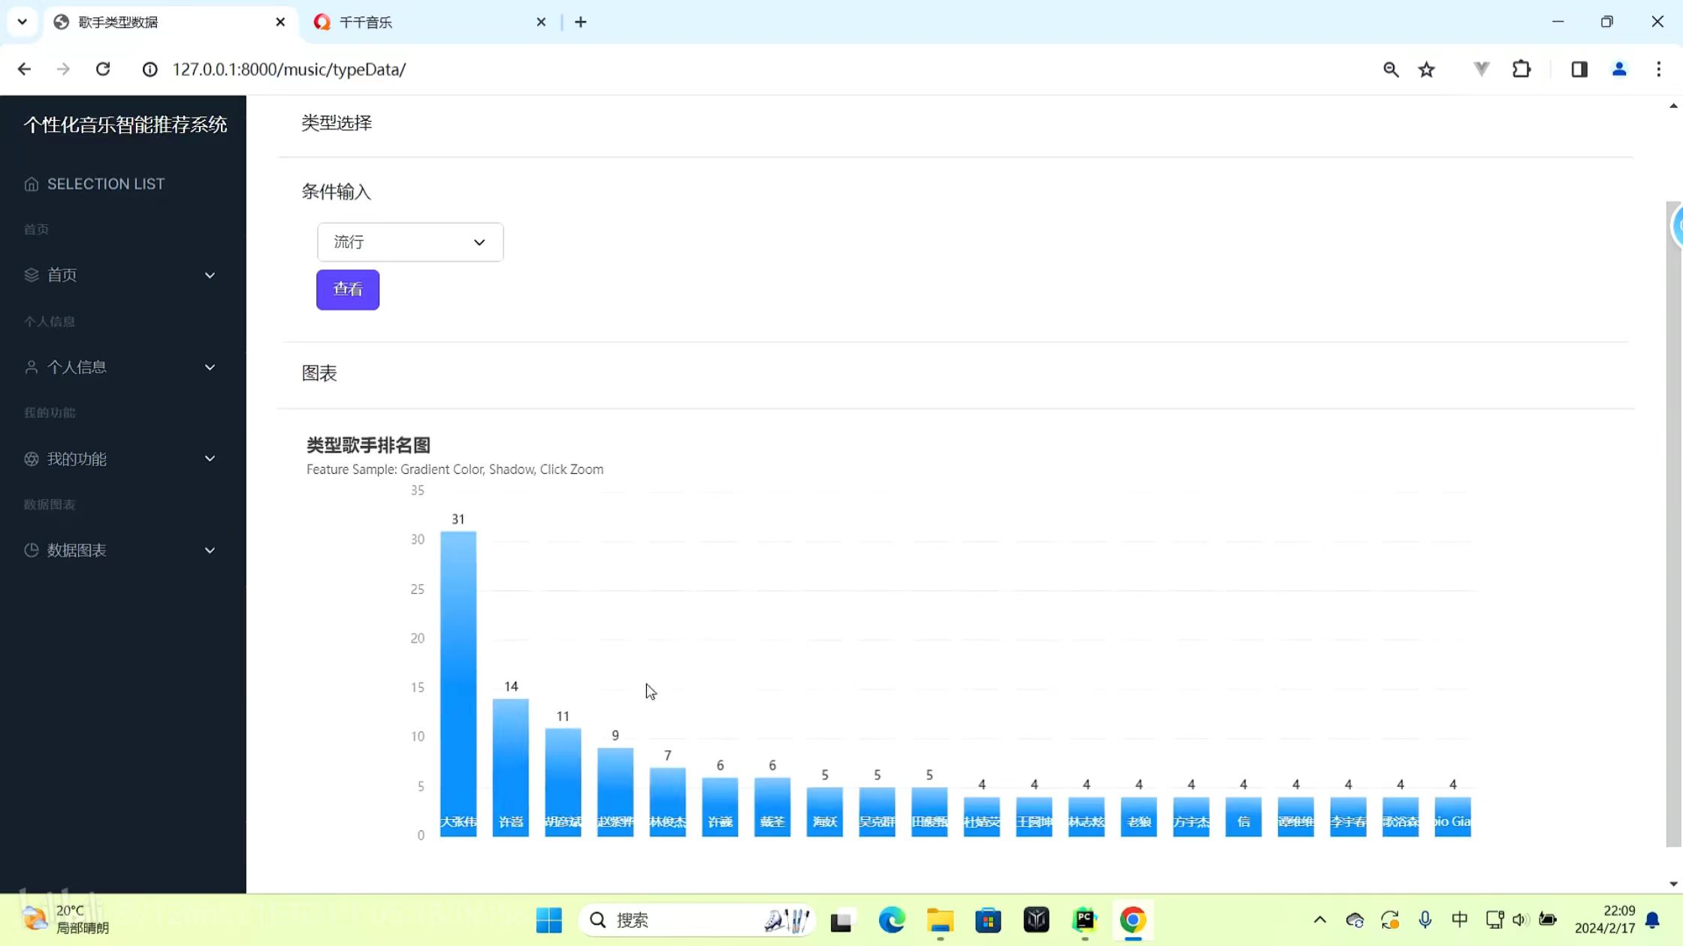
Task: Expand the 首页 sidebar chevron
Action: pos(210,276)
